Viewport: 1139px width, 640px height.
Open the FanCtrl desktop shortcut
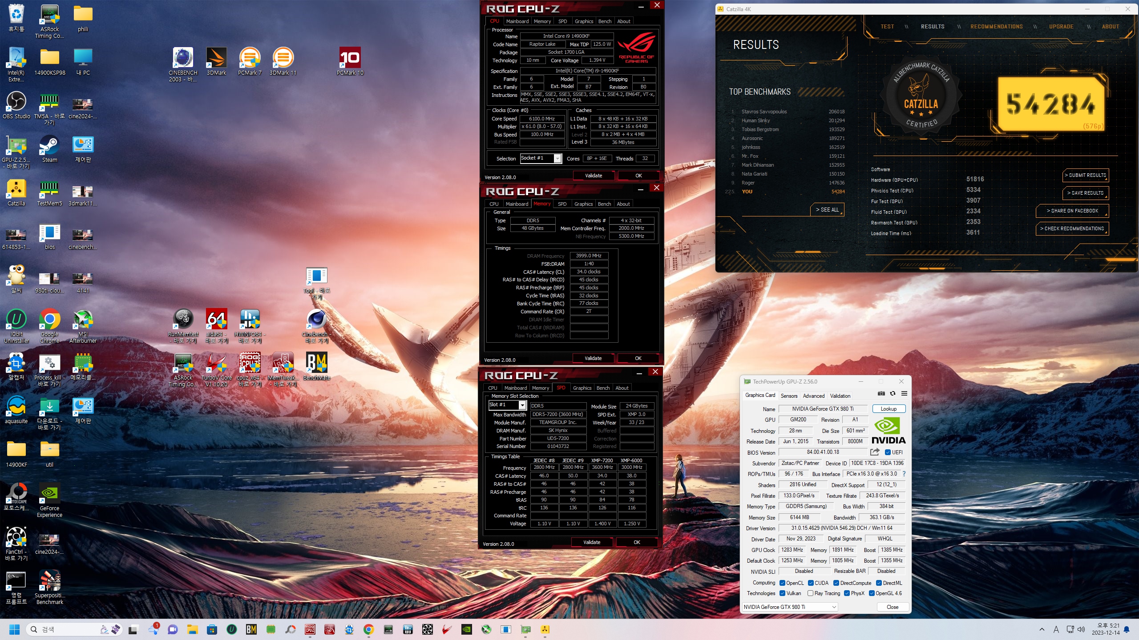point(16,544)
